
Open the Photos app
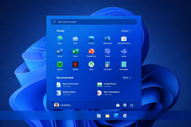[x=91, y=40]
